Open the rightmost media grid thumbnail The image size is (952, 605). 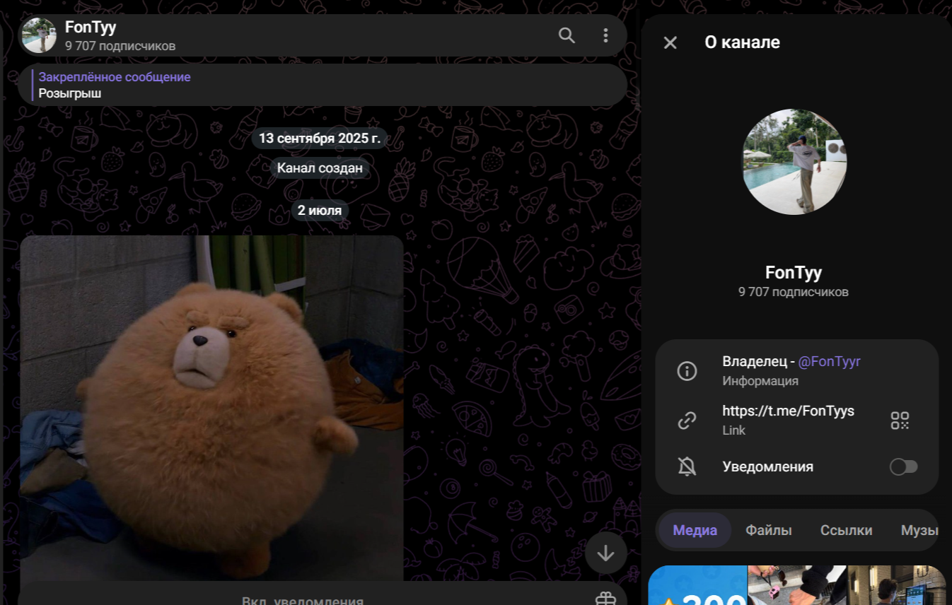(897, 585)
